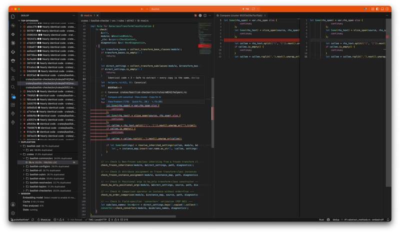Image resolution: width=400 pixels, height=233 pixels.
Task: Open Source Control view with blue badge
Action: [x=13, y=96]
